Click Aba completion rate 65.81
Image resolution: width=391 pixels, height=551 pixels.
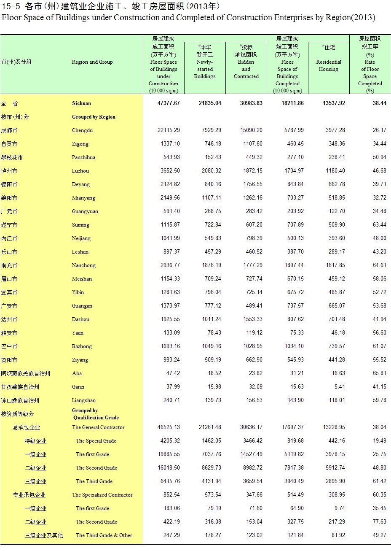click(379, 373)
